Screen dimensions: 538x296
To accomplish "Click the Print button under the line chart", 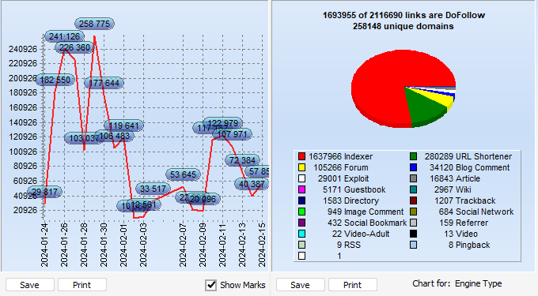I will (x=82, y=285).
